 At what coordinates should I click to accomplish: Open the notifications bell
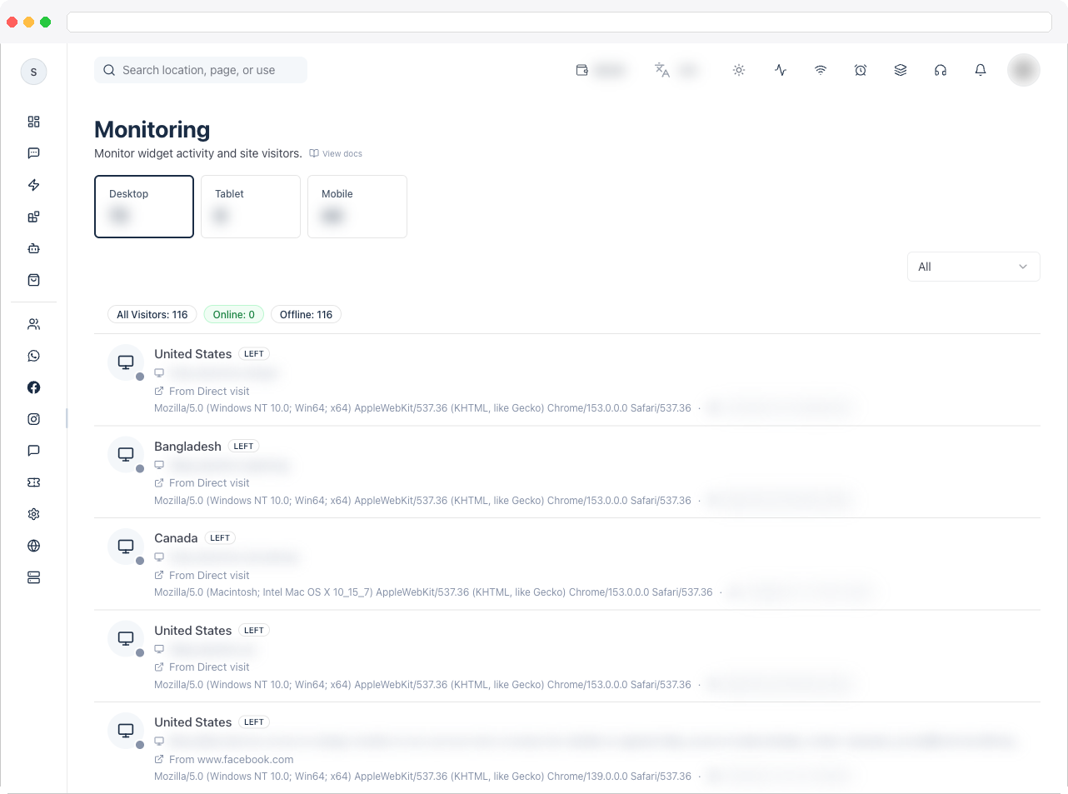[981, 70]
